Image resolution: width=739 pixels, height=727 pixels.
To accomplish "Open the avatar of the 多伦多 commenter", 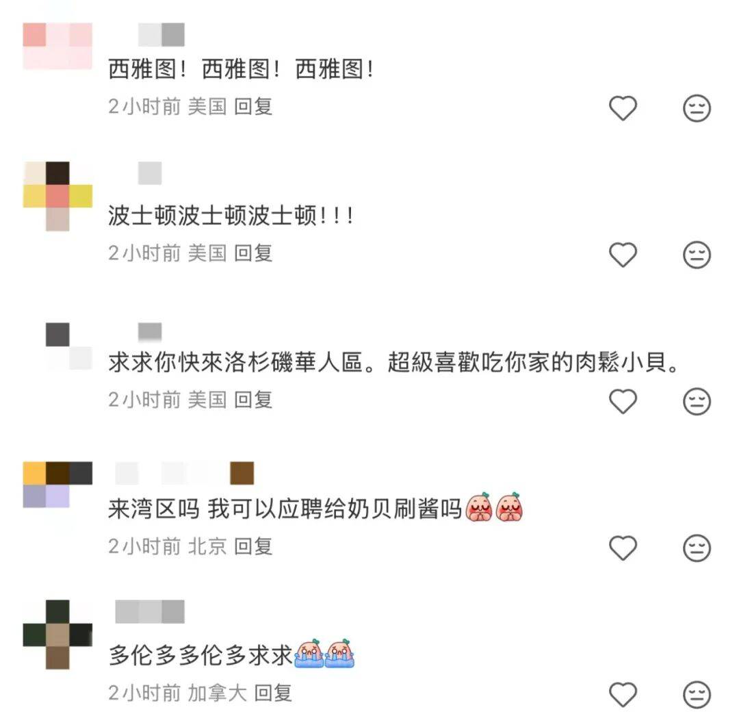I will (x=57, y=635).
